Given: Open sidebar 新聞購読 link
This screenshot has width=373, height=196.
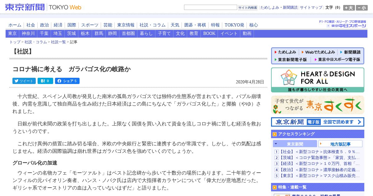Looking at the screenshot, I should [x=350, y=52].
